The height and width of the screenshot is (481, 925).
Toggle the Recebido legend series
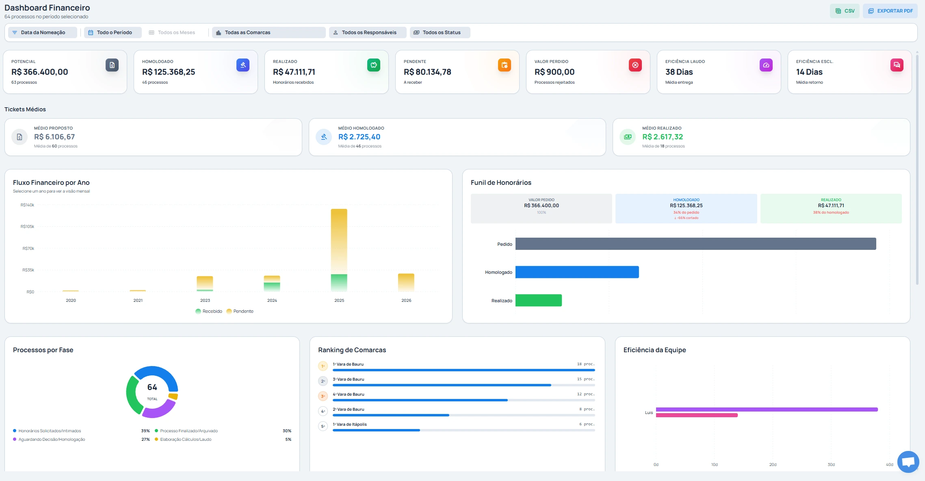[x=209, y=311]
